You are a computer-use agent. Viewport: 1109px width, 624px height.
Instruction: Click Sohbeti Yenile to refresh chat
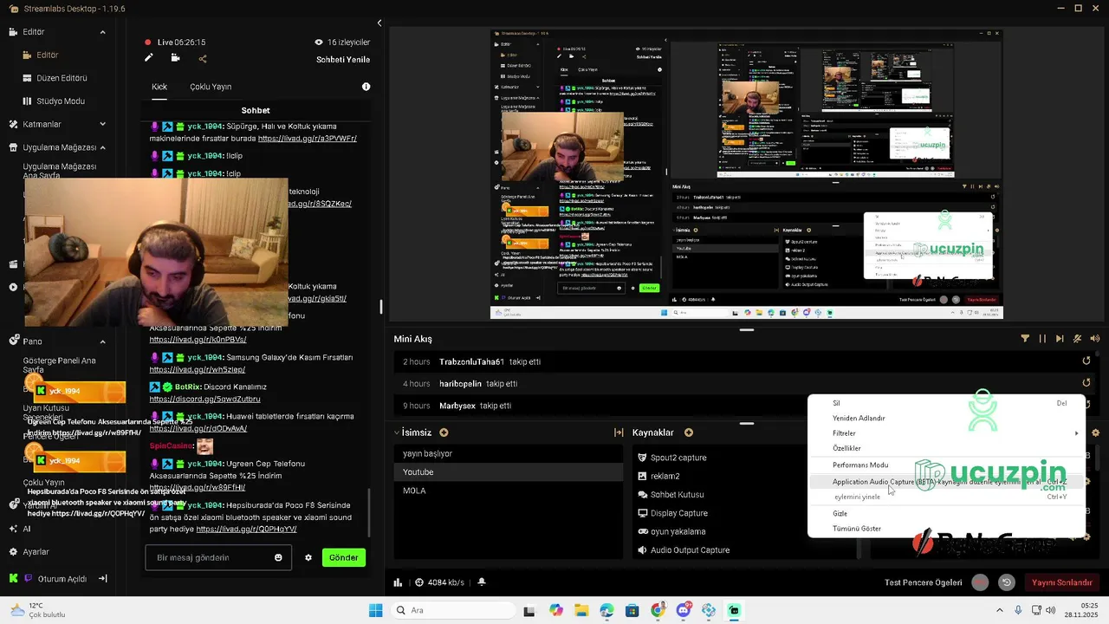click(343, 60)
